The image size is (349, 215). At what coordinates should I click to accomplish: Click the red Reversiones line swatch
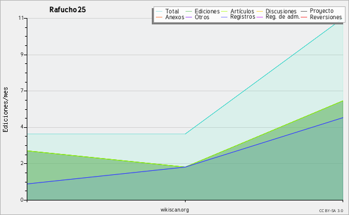click(304, 17)
